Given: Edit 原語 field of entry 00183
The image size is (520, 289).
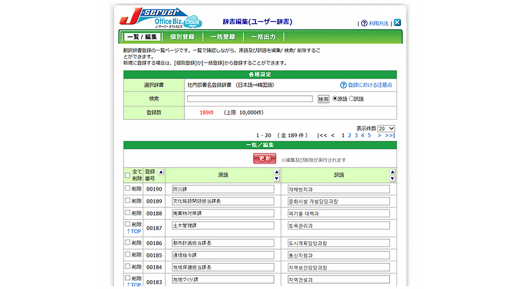Looking at the screenshot, I should coord(223,279).
